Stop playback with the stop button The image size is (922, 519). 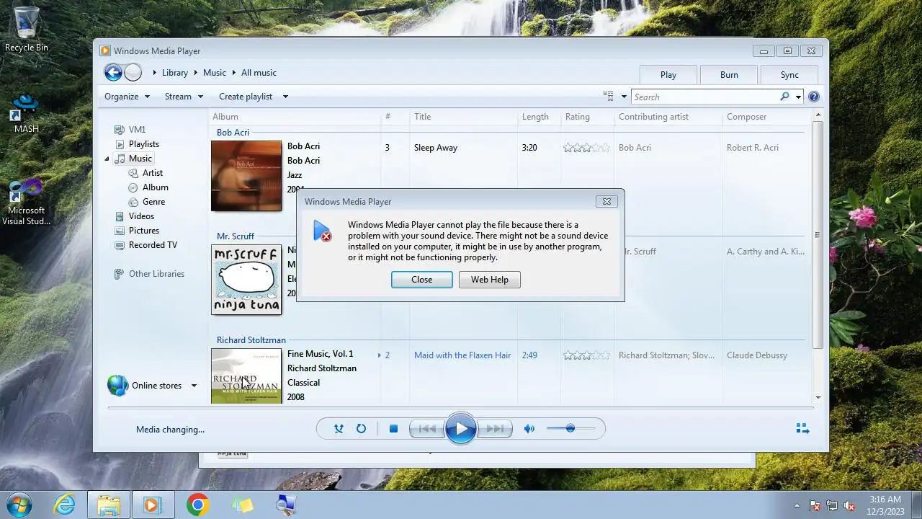click(x=393, y=429)
